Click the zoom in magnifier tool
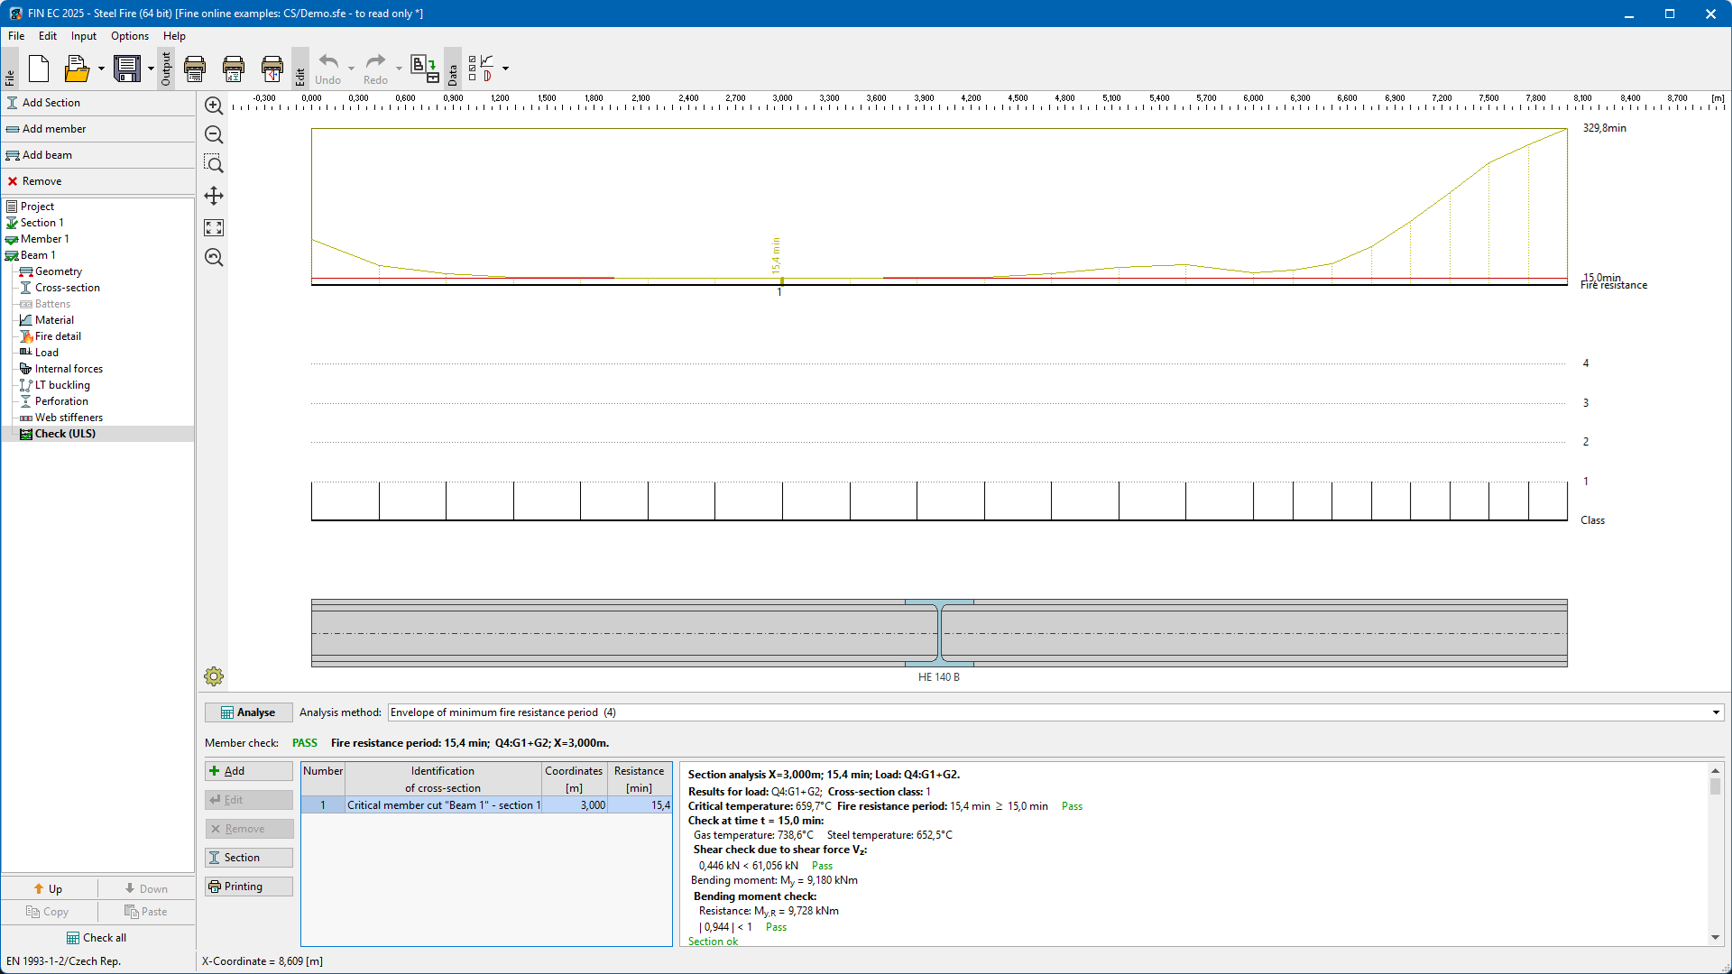 click(214, 106)
